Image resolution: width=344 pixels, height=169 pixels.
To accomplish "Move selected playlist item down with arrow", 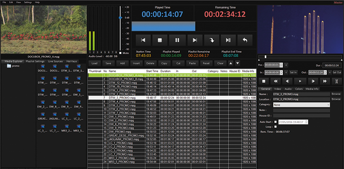I will click(237, 63).
